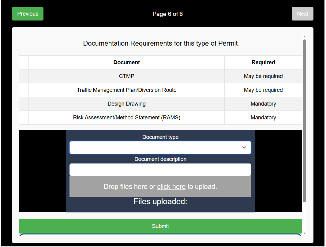Click the 'Files uploaded:' label
This screenshot has height=247, width=326.
[x=160, y=201]
